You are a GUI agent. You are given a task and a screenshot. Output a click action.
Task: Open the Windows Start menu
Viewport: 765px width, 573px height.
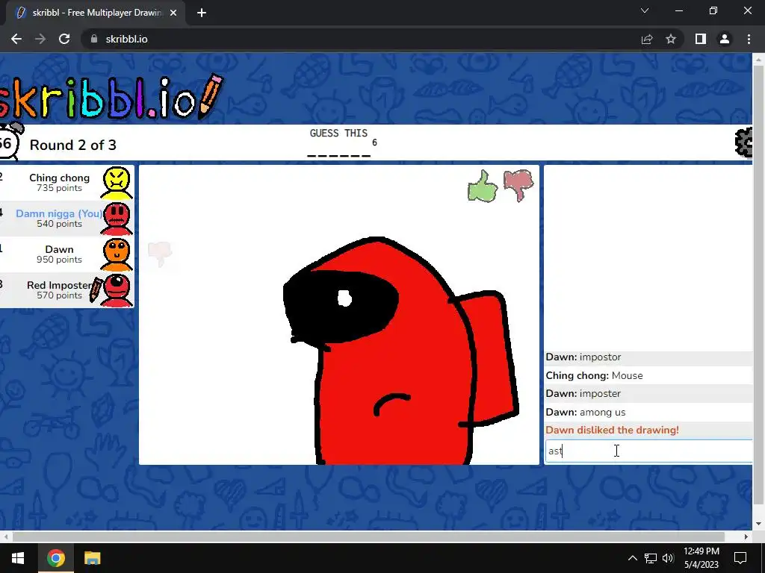point(18,558)
